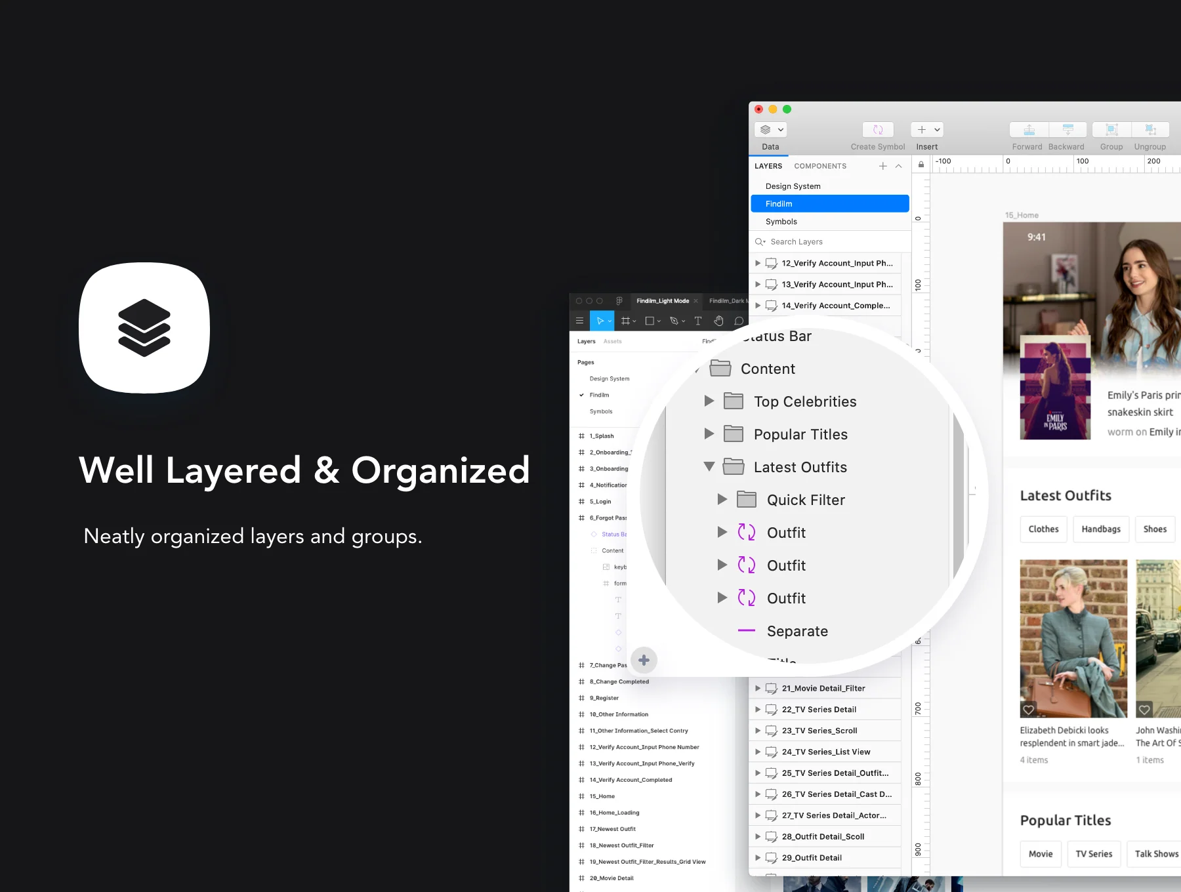
Task: Click the Create Symbol icon
Action: 878,130
